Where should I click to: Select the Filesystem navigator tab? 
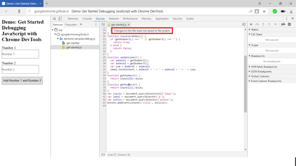pos(71,25)
